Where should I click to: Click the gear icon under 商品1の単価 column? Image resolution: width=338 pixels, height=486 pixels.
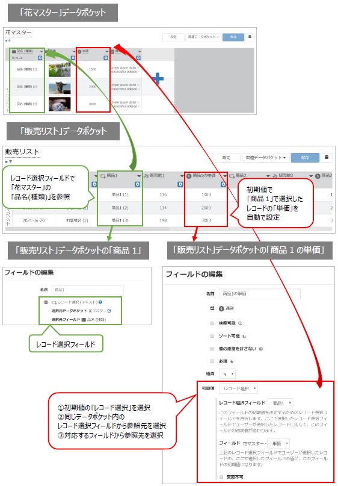[x=223, y=184]
